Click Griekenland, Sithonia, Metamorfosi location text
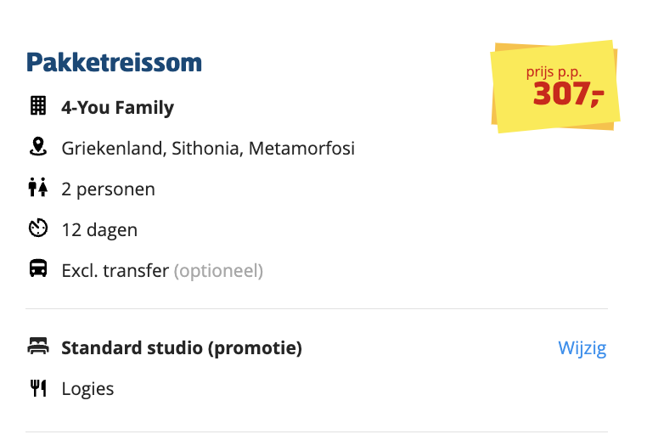 (208, 149)
